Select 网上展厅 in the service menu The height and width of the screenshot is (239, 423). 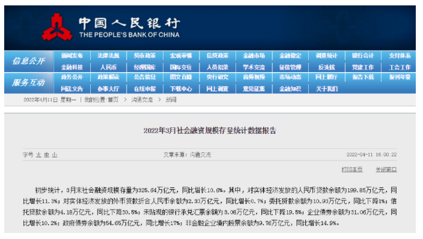327,77
